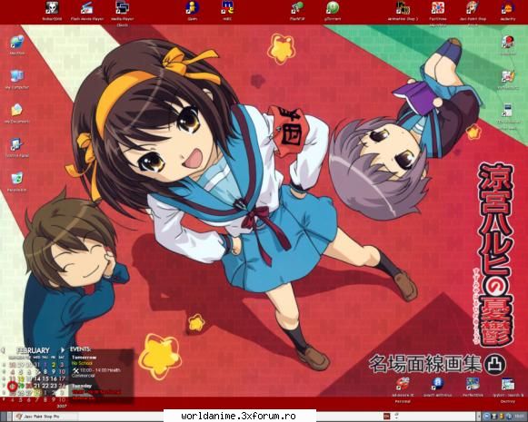Launch the FlashFXP shortcut icon
This screenshot has height=422, width=528.
tap(297, 8)
